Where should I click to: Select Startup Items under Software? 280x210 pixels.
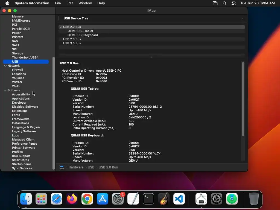pos(22,164)
